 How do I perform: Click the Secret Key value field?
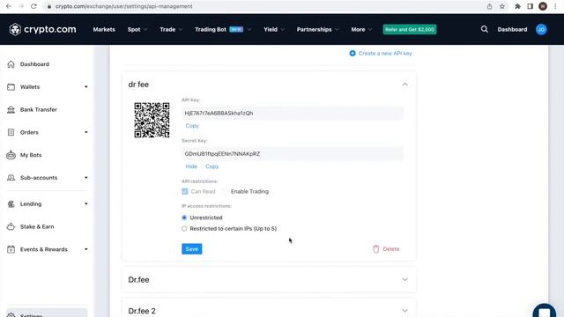pos(293,153)
